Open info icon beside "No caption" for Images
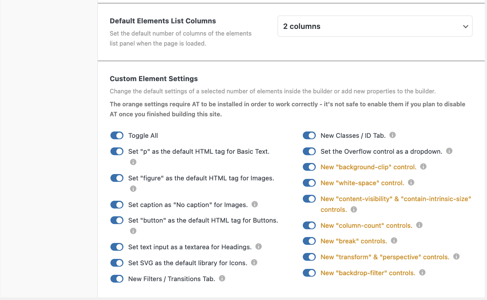 (255, 204)
